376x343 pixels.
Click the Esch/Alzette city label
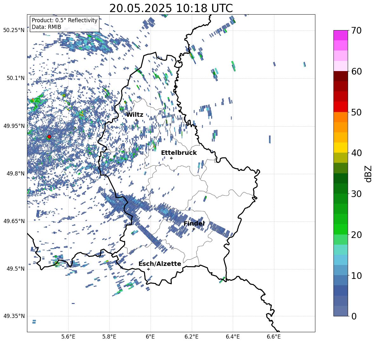pyautogui.click(x=160, y=264)
